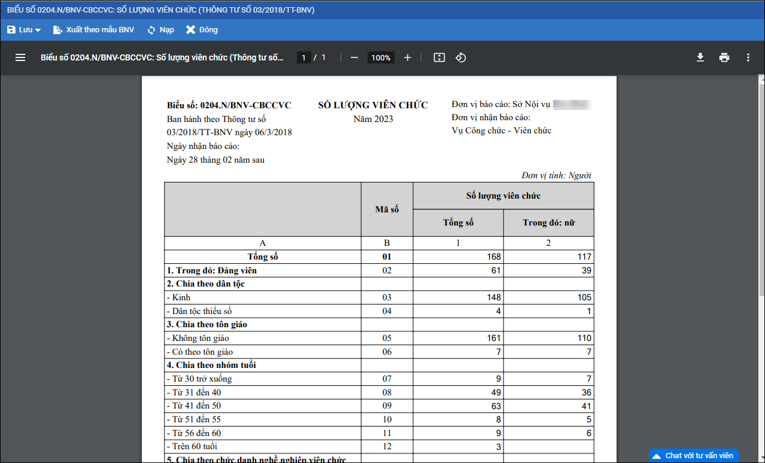Close the report with Đóng
This screenshot has width=765, height=463.
pyautogui.click(x=202, y=30)
